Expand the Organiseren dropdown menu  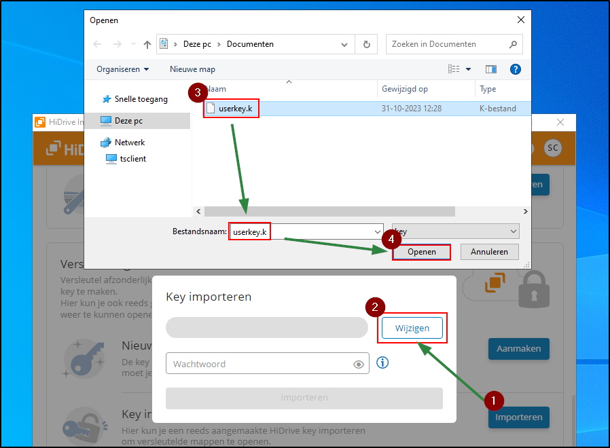(x=122, y=69)
